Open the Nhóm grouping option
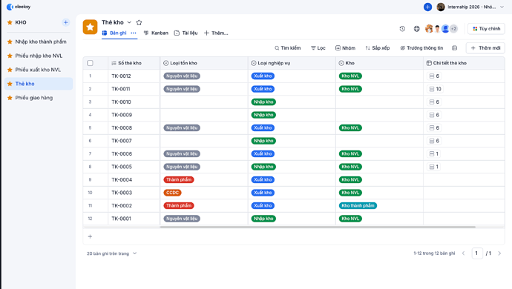Image resolution: width=512 pixels, height=289 pixels. tap(345, 48)
